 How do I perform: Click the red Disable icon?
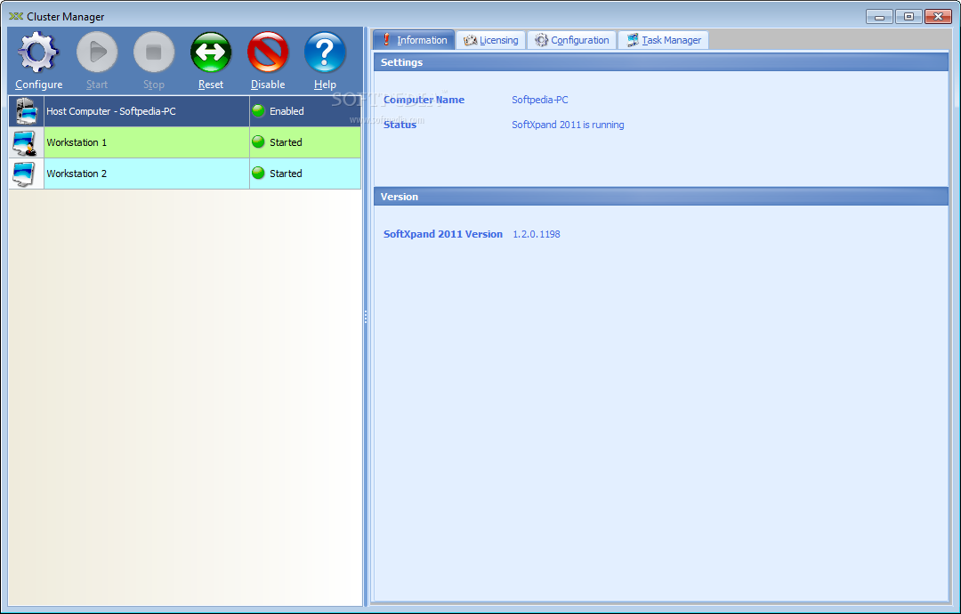click(268, 53)
